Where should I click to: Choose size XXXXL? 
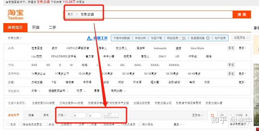click(x=155, y=65)
